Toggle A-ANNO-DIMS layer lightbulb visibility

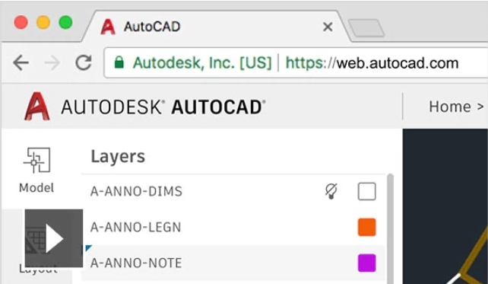point(331,191)
